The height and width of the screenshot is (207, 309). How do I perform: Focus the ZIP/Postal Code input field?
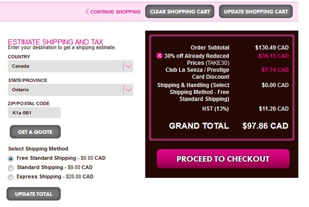34,113
